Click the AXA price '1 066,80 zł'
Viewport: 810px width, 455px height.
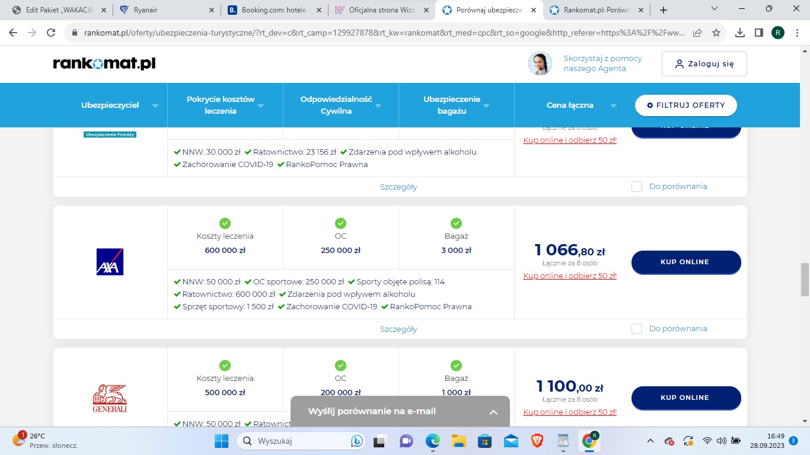[x=570, y=250]
